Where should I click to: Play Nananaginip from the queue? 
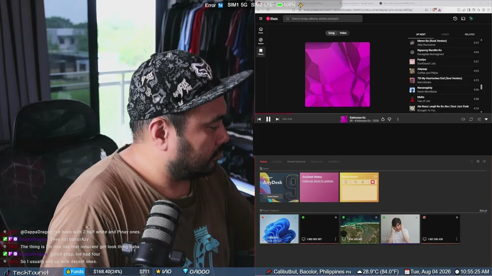[444, 90]
